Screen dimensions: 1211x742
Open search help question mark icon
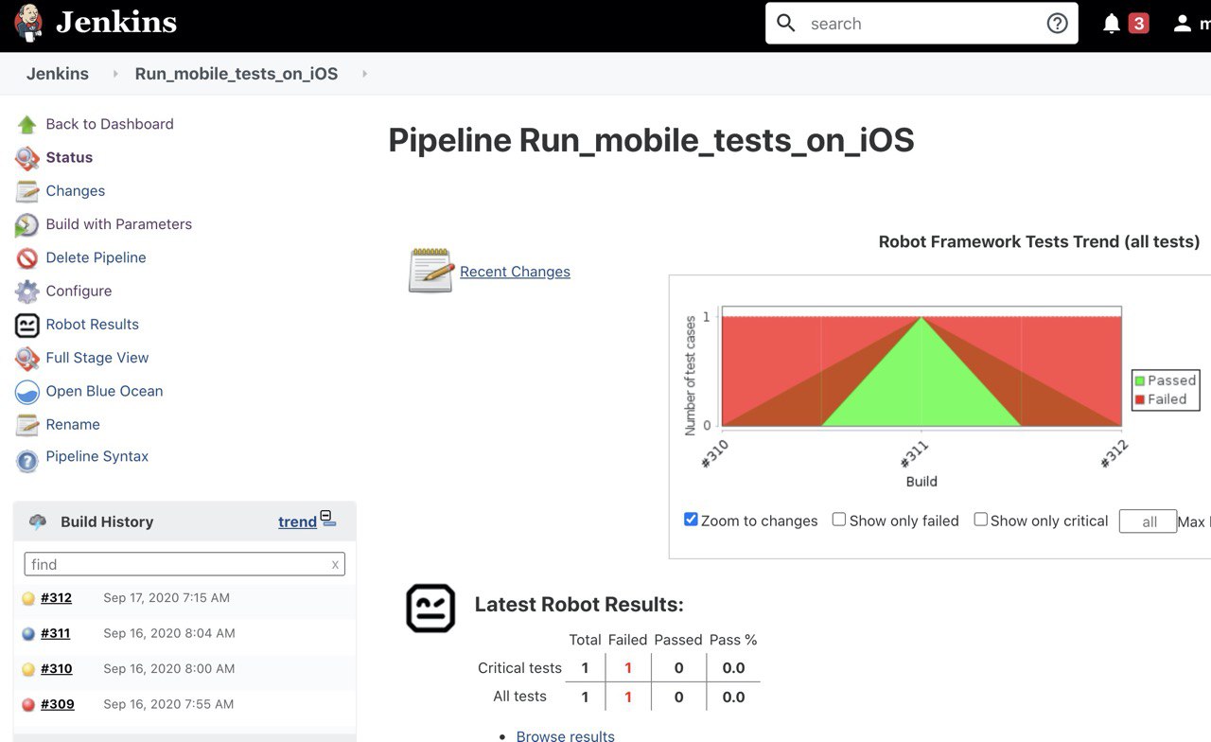pyautogui.click(x=1057, y=24)
